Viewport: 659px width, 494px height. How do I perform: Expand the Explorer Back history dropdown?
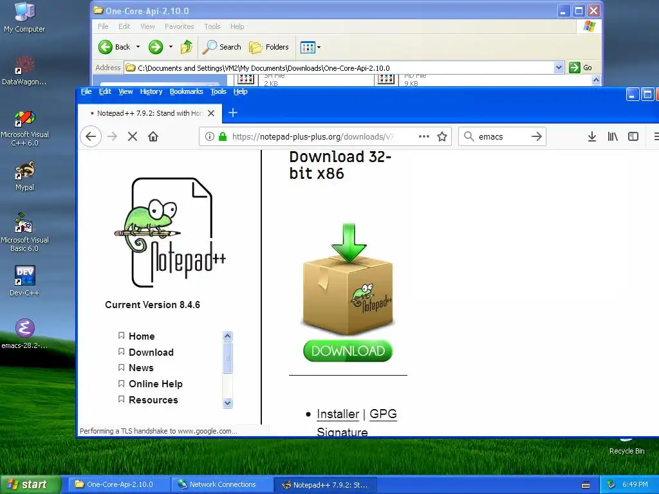(138, 47)
